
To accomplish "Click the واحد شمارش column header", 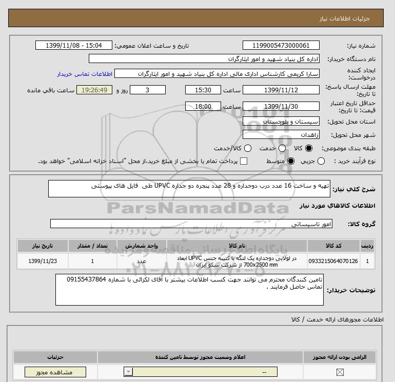I will [x=142, y=246].
